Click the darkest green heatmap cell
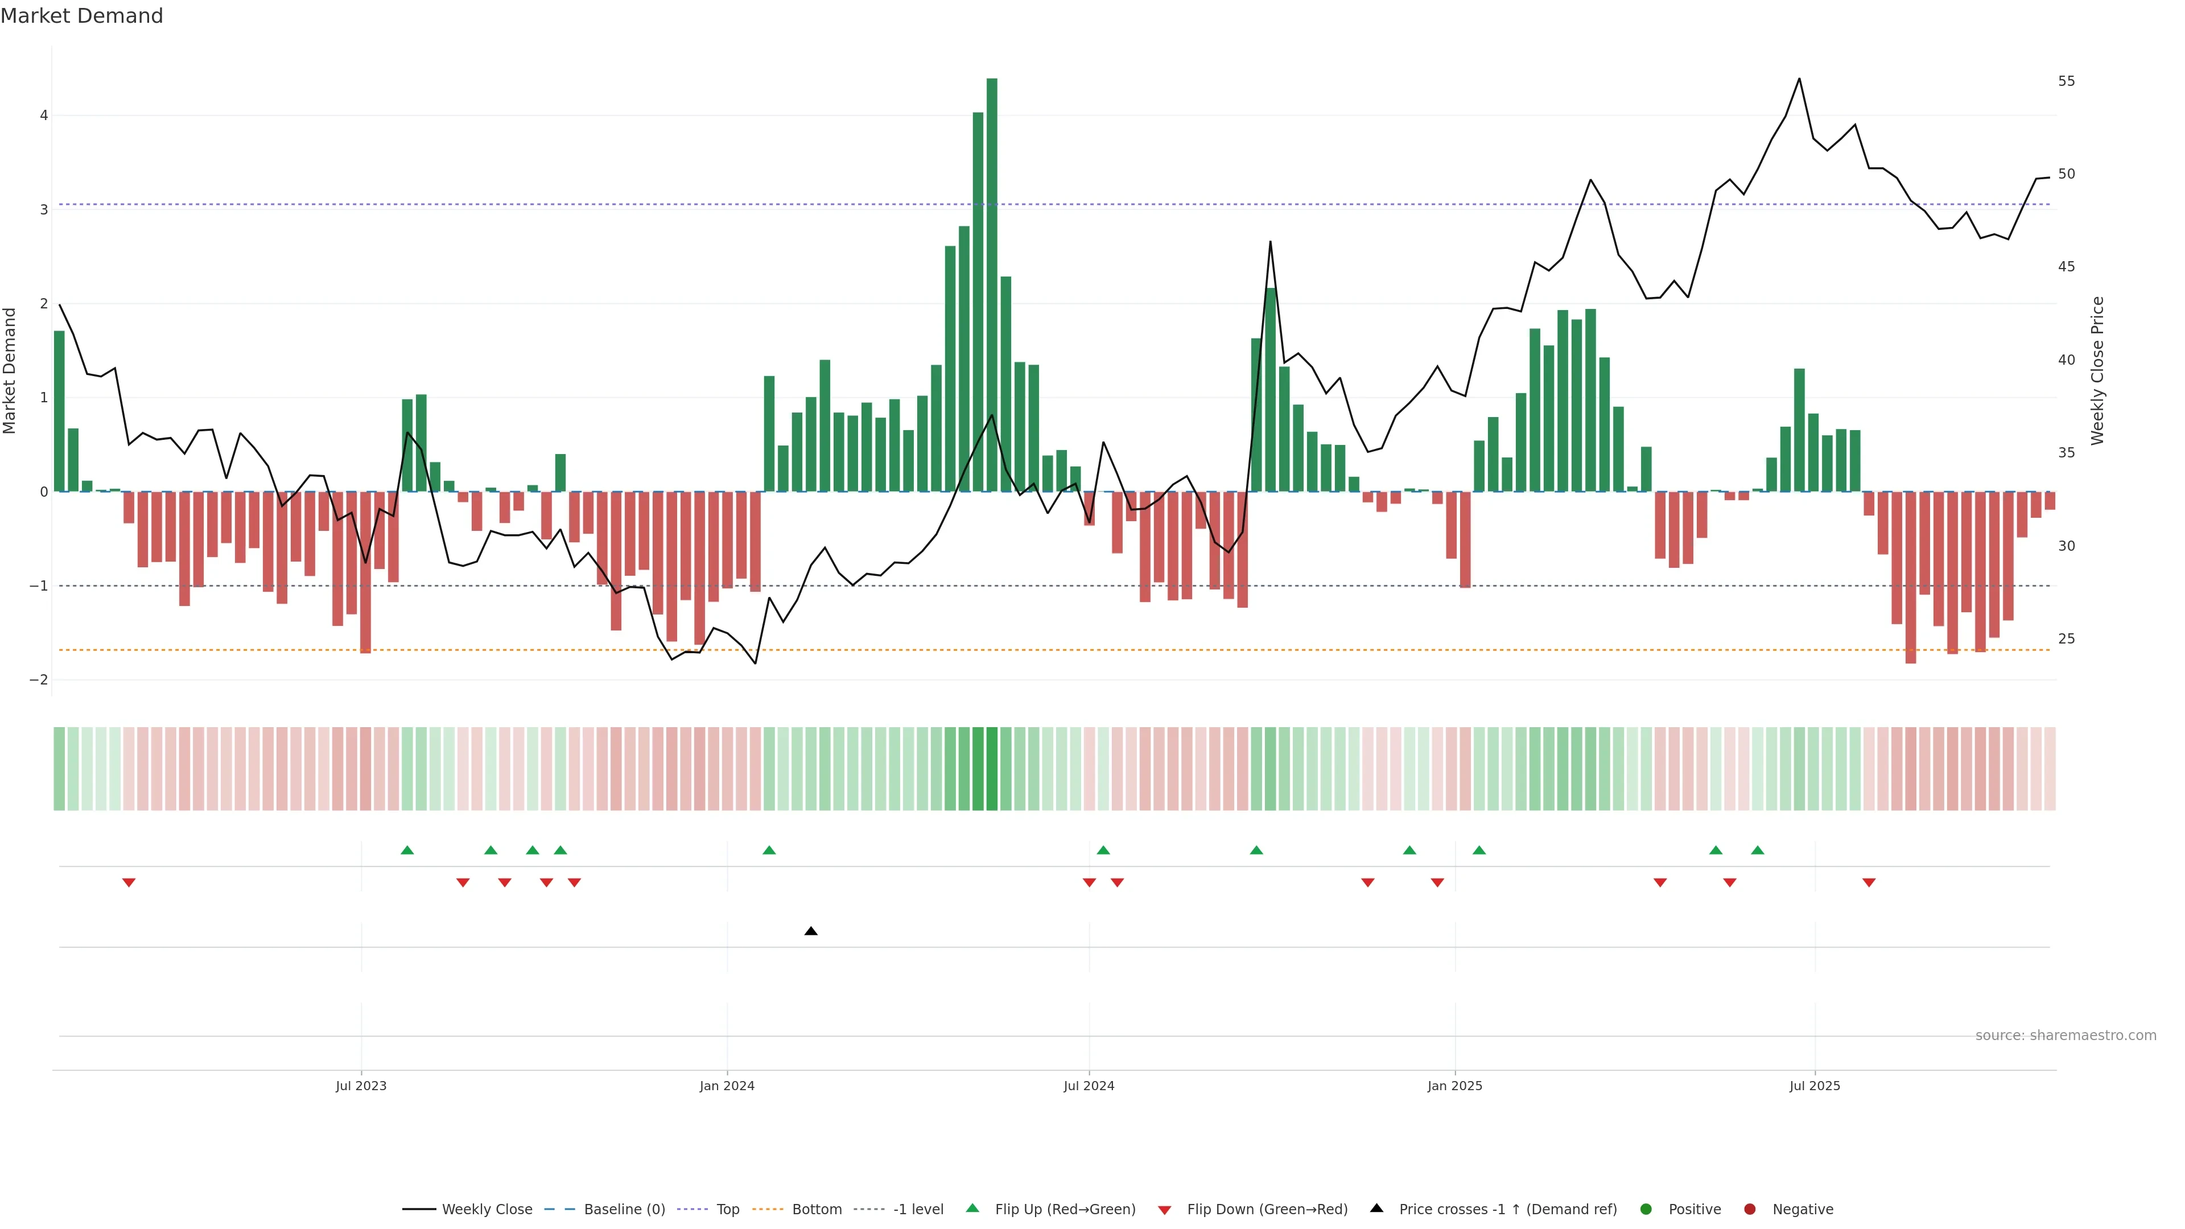Screen dimensions: 2185x1229 (992, 769)
